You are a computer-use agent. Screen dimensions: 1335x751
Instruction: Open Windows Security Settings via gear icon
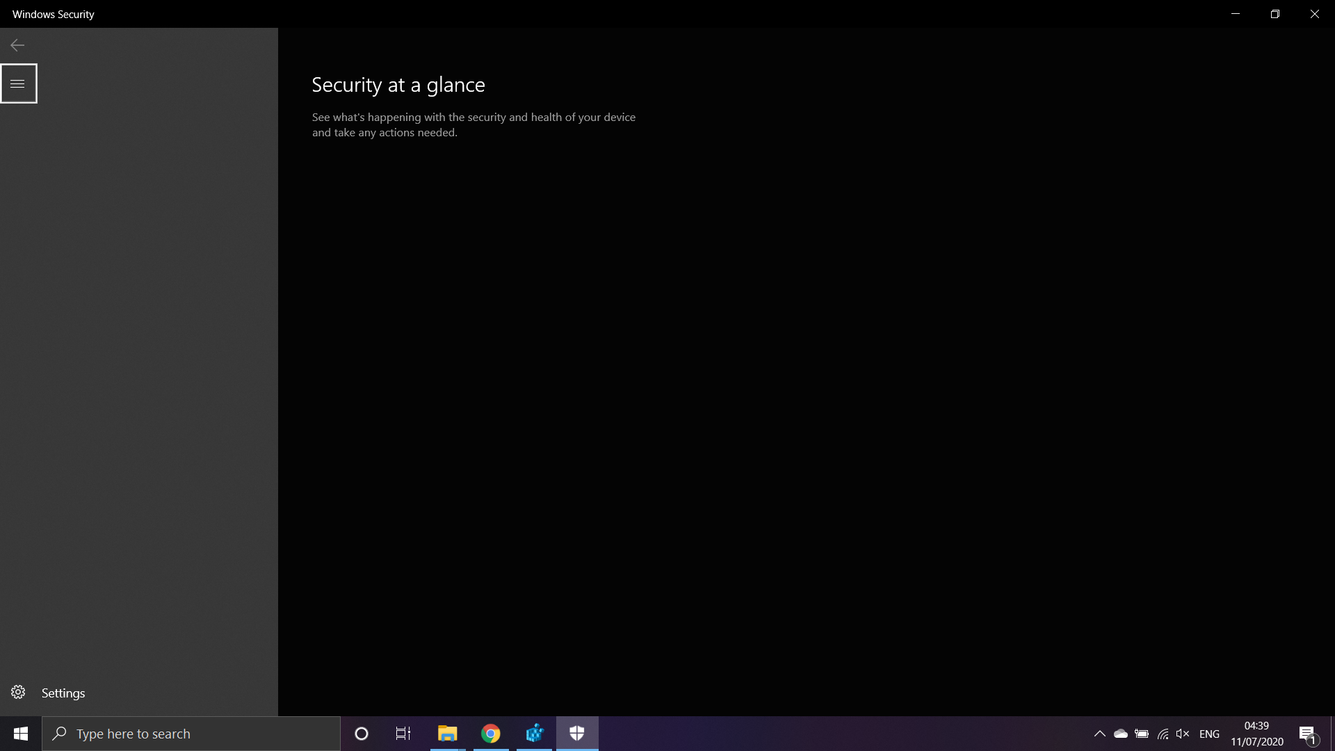[x=17, y=692]
